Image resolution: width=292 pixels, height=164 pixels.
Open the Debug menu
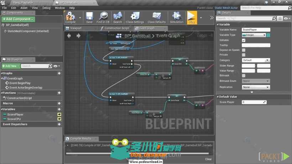tap(46, 8)
